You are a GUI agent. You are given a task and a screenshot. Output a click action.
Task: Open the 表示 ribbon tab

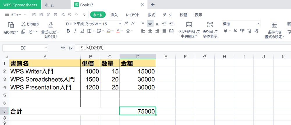(198, 15)
